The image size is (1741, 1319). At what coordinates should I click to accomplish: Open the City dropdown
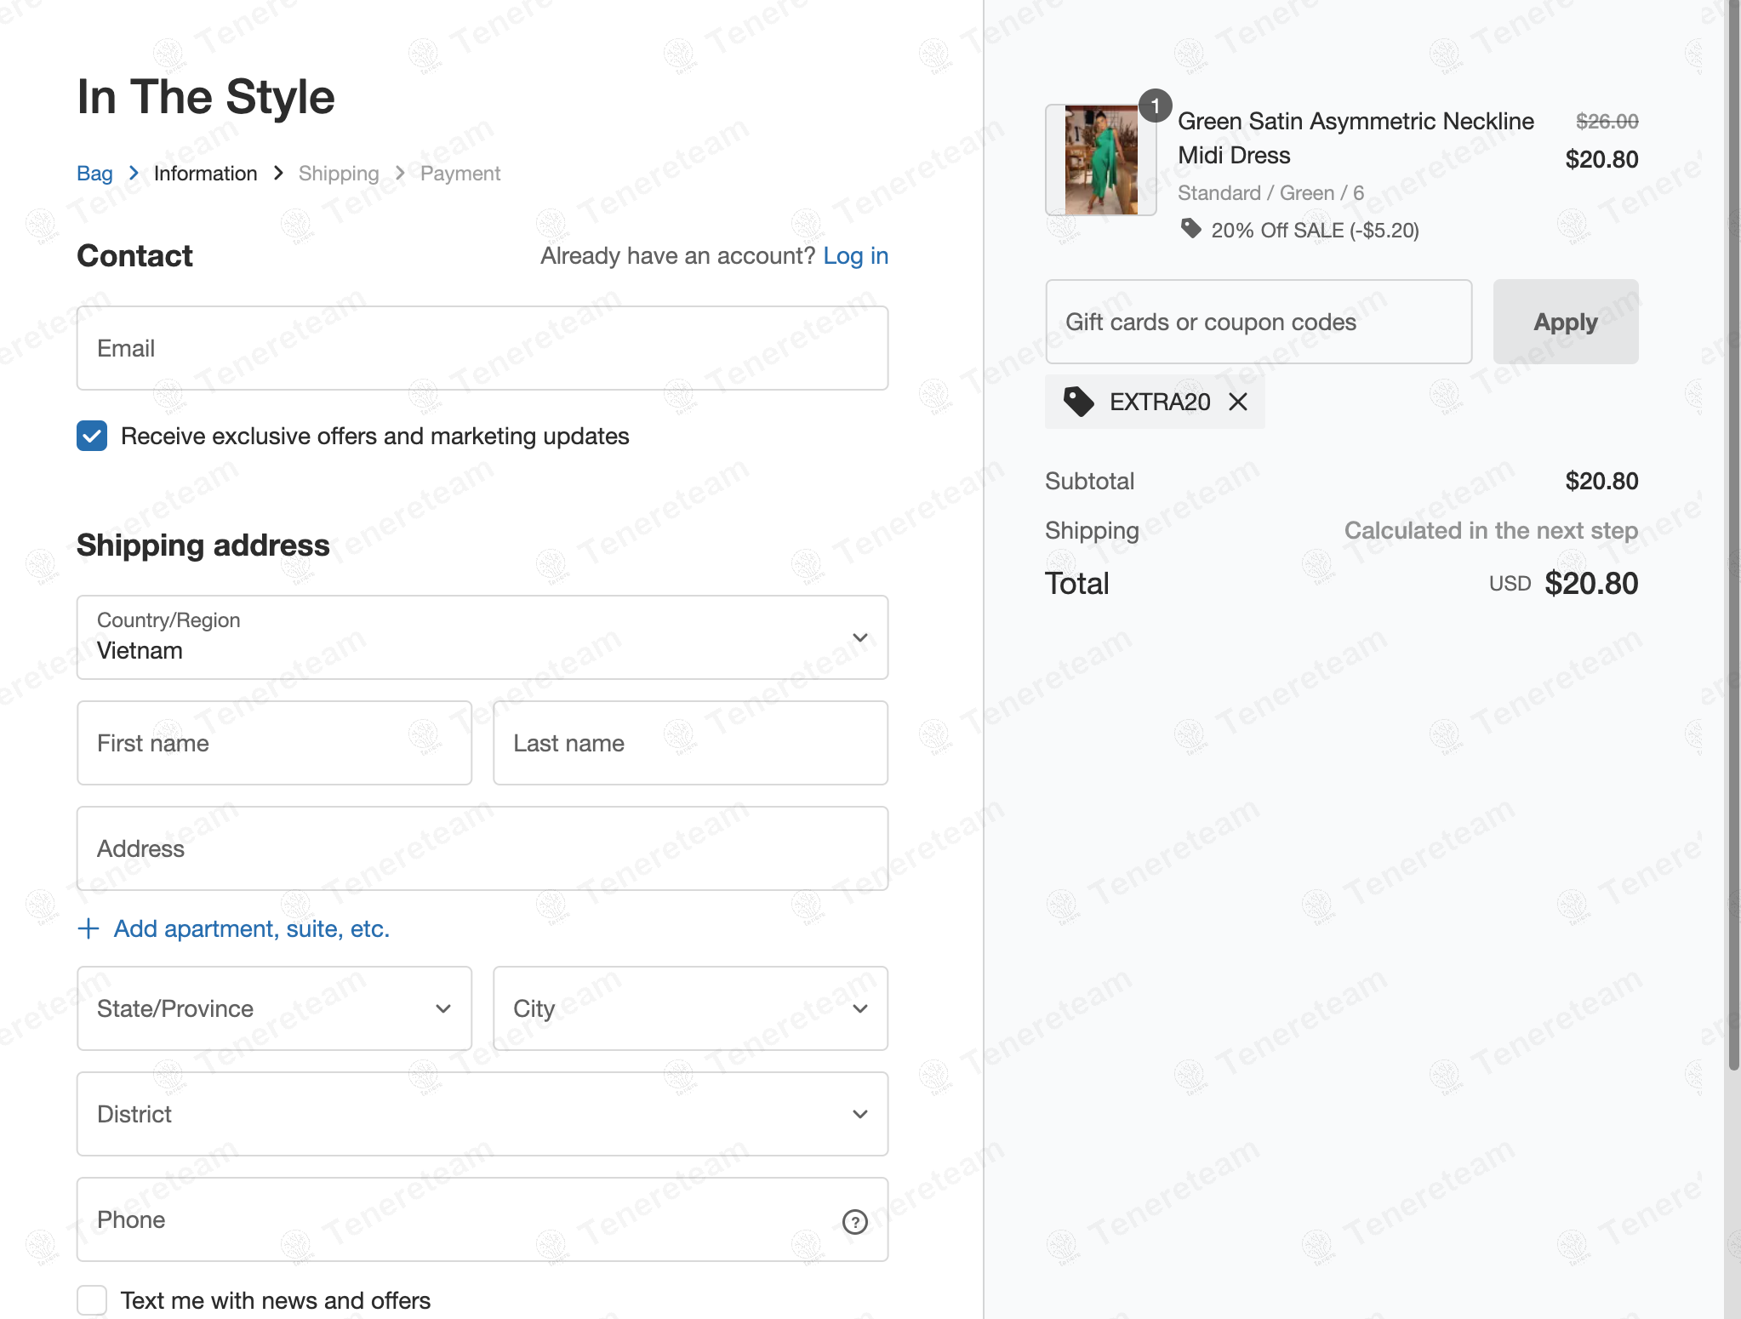coord(690,1008)
